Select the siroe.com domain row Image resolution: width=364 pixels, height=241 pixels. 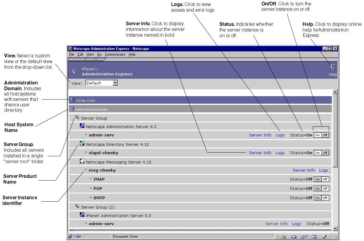200,100
